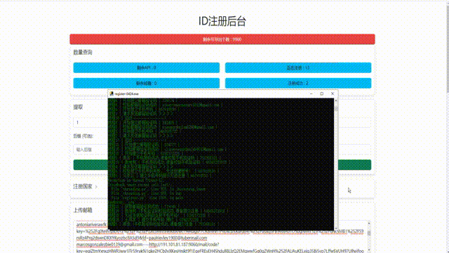
Task: Click the 剩余邮箱 0 button
Action: [x=147, y=83]
